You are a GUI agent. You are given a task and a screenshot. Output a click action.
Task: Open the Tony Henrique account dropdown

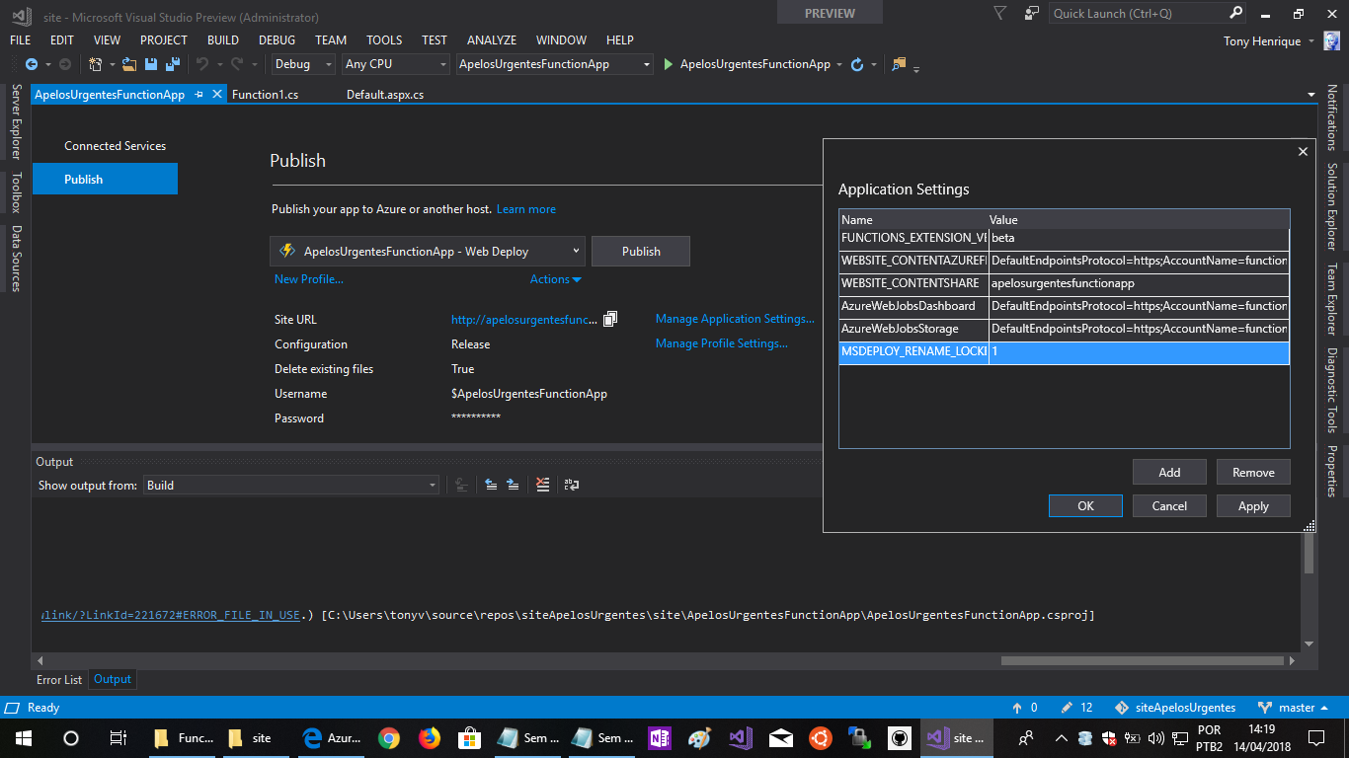tap(1268, 40)
